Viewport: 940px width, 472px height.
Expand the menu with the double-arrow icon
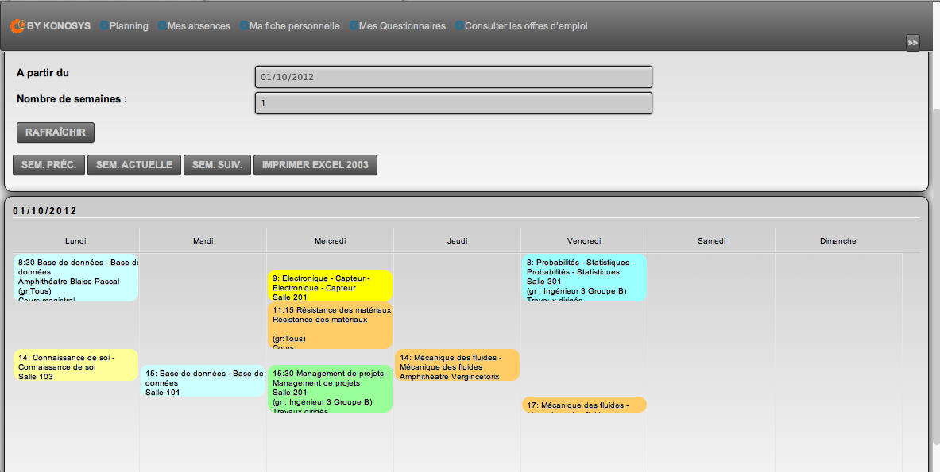[912, 43]
